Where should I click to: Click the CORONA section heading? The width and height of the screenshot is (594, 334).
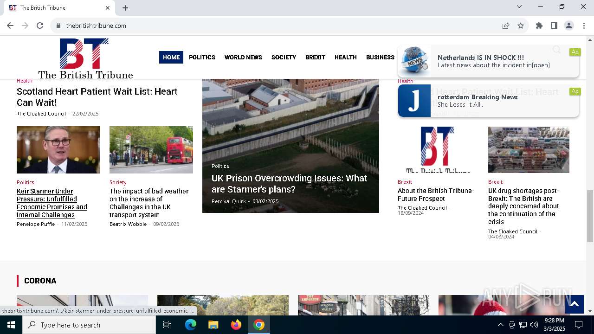coord(40,281)
